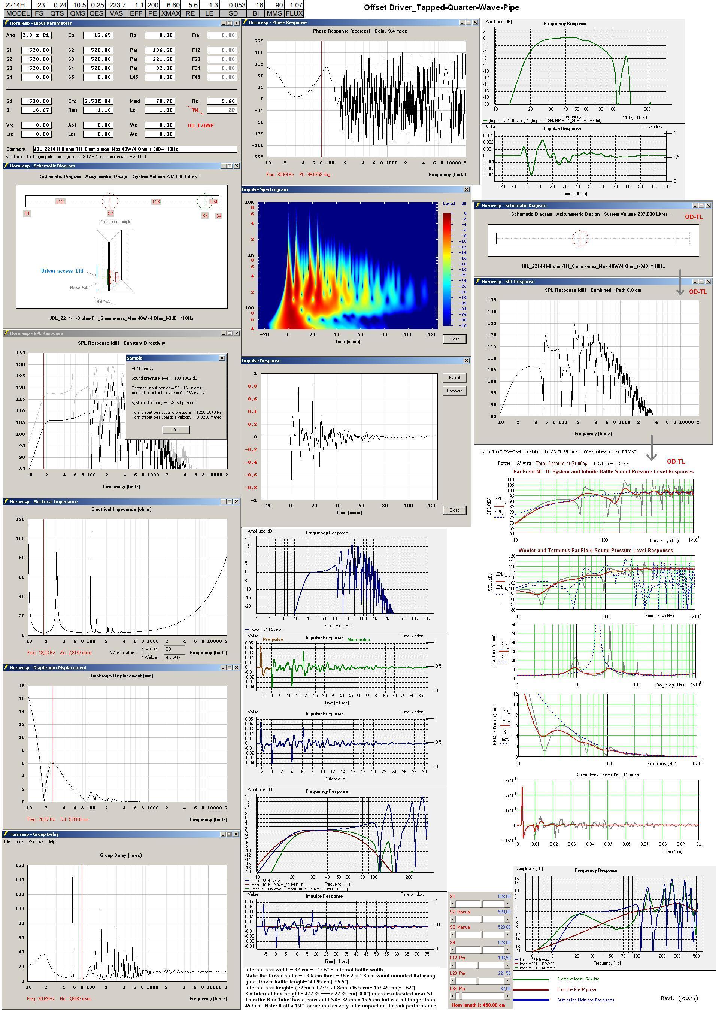Image resolution: width=719 pixels, height=1010 pixels.
Task: Click L34 Par slider left arrow
Action: pos(453,996)
